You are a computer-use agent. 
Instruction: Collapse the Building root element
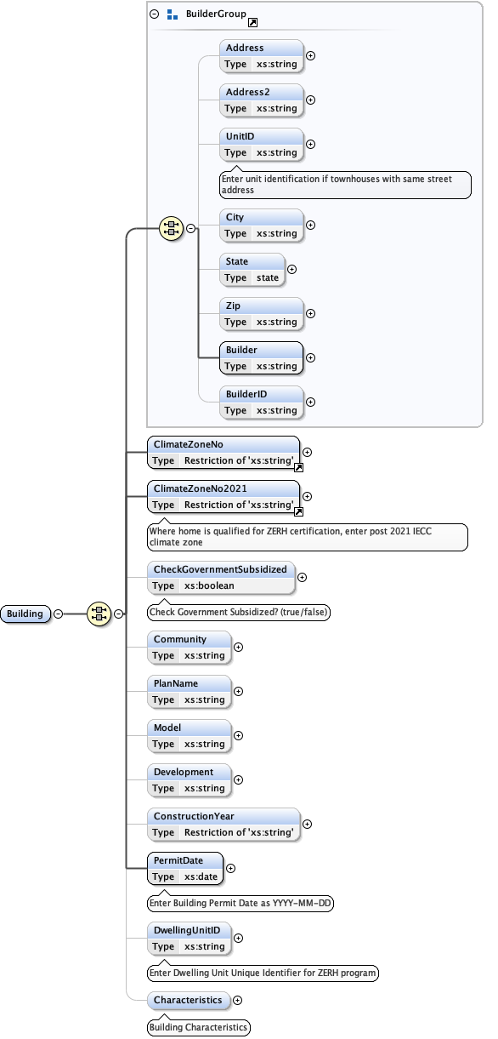(58, 614)
